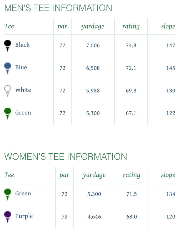Click the 74.8 rating value
The height and width of the screenshot is (229, 180).
coord(131,45)
